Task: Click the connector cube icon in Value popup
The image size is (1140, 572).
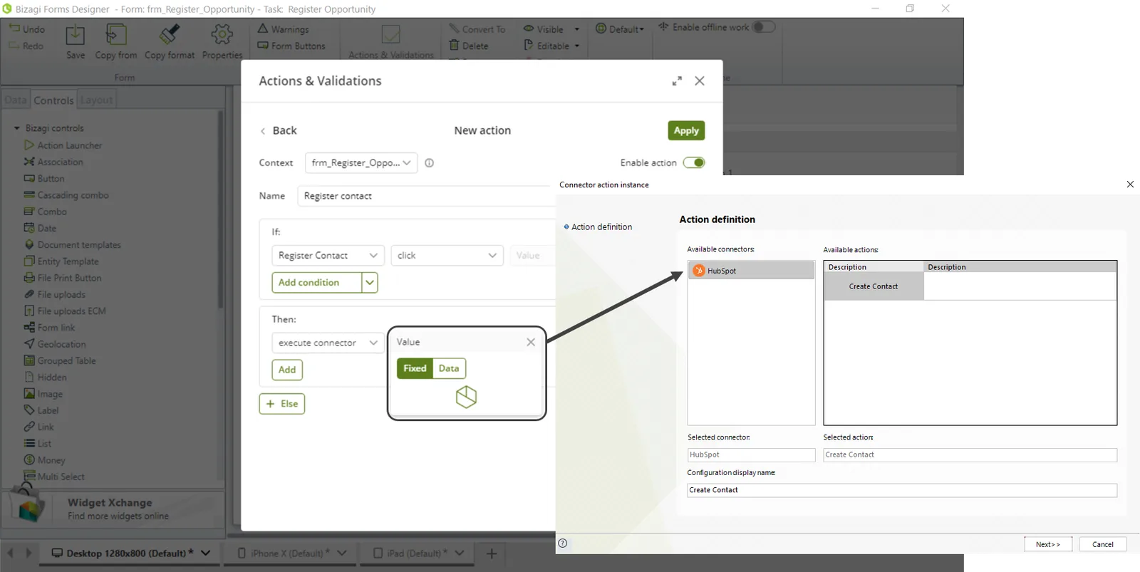Action: (466, 397)
